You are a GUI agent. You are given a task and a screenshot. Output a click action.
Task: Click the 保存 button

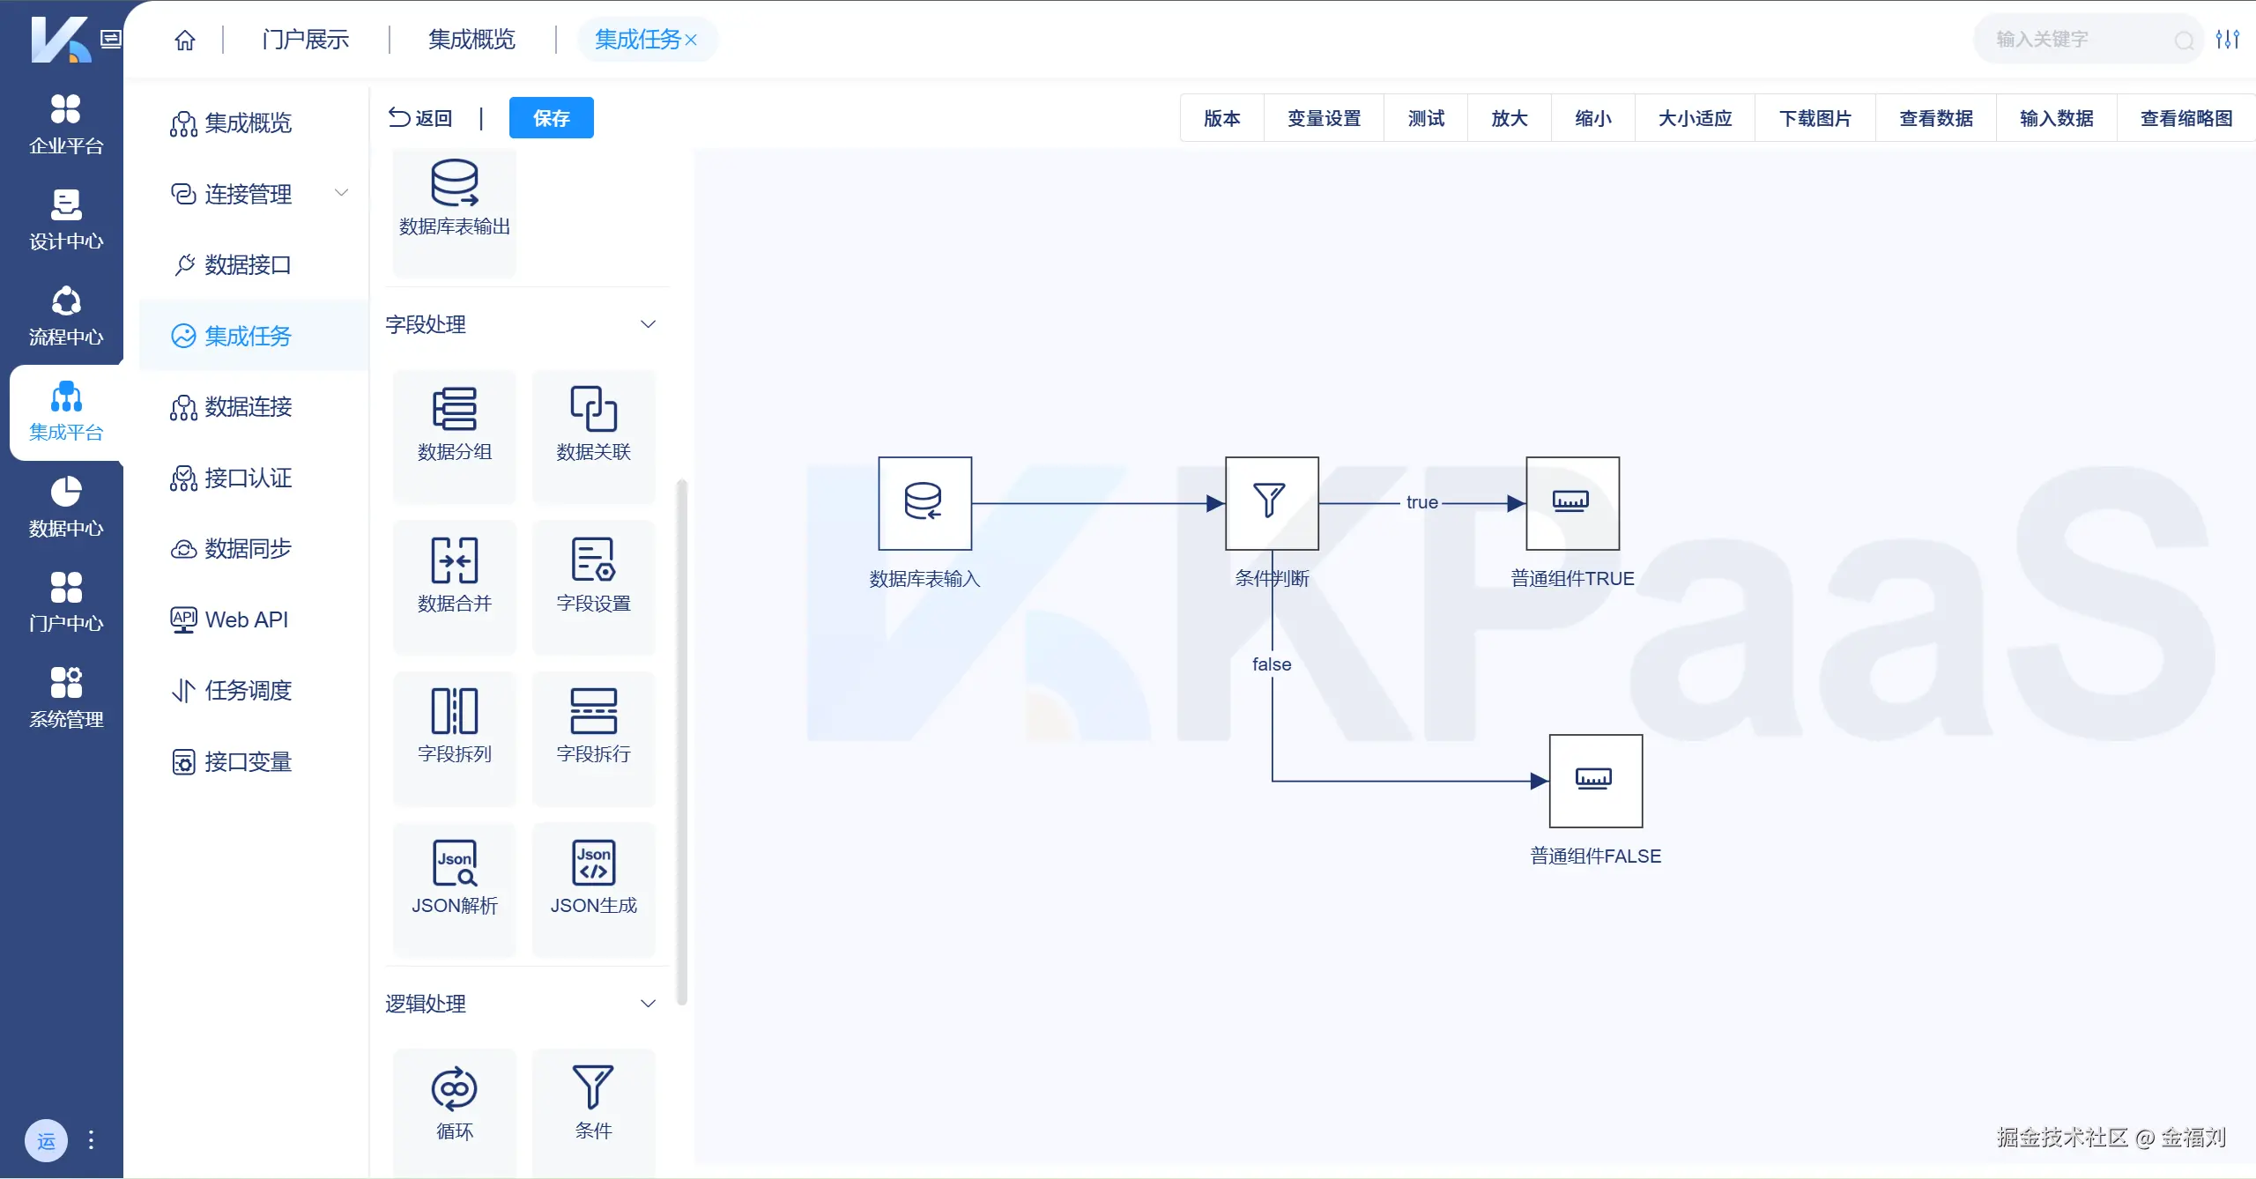tap(551, 118)
